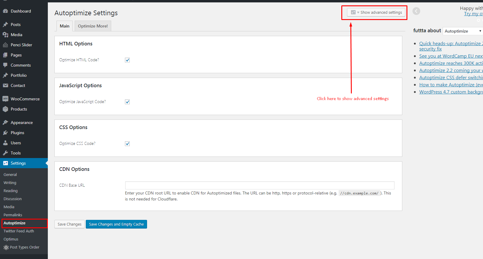
Task: Open Twitter Feed Auth submenu item
Action: [19, 231]
